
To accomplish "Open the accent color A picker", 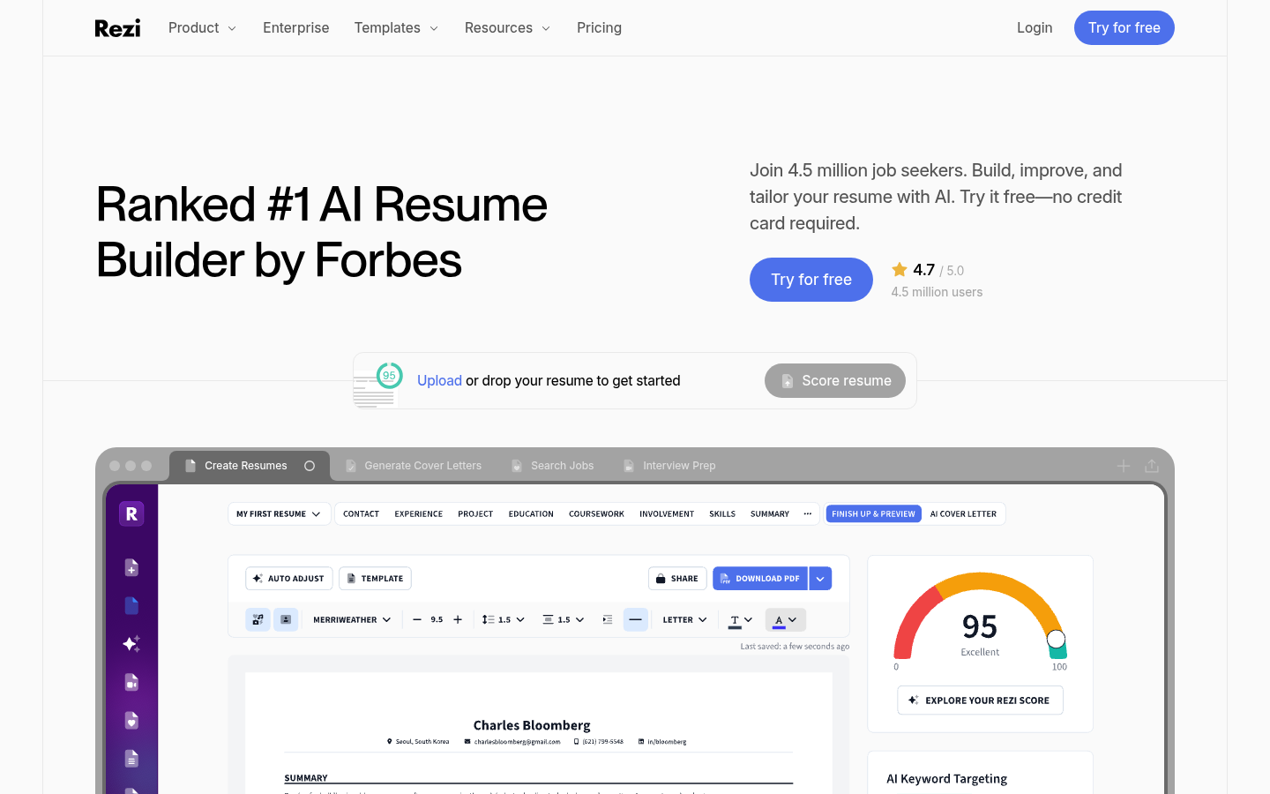I will (786, 620).
